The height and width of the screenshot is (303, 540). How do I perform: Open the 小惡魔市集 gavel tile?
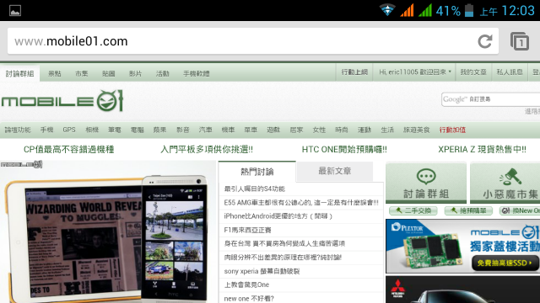tap(505, 183)
